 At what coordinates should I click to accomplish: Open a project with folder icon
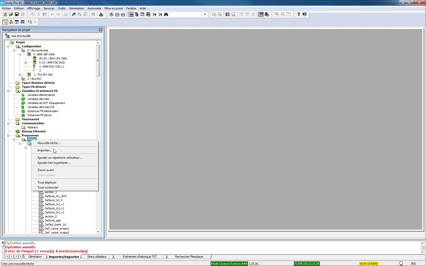(x=11, y=14)
